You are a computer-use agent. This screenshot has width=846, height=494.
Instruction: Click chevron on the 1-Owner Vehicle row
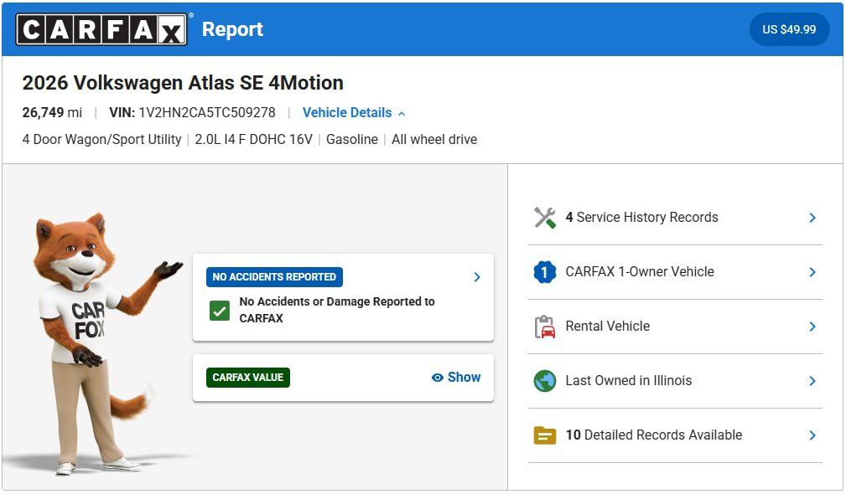coord(812,272)
